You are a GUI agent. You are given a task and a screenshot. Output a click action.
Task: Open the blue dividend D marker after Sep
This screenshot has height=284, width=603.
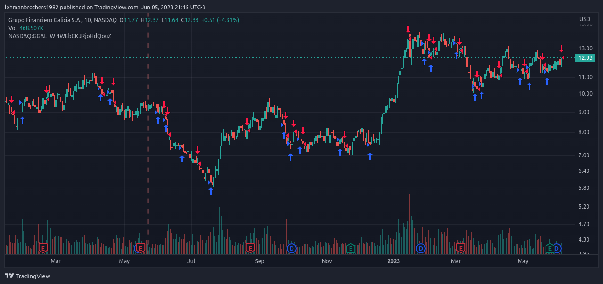tap(292, 248)
